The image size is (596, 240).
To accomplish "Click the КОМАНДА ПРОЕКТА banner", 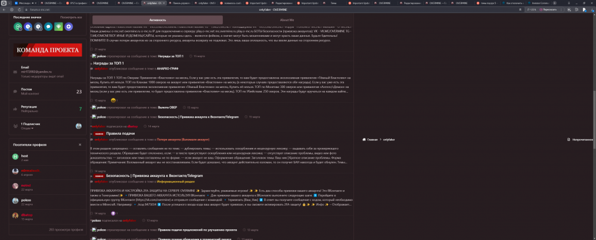I will point(48,50).
